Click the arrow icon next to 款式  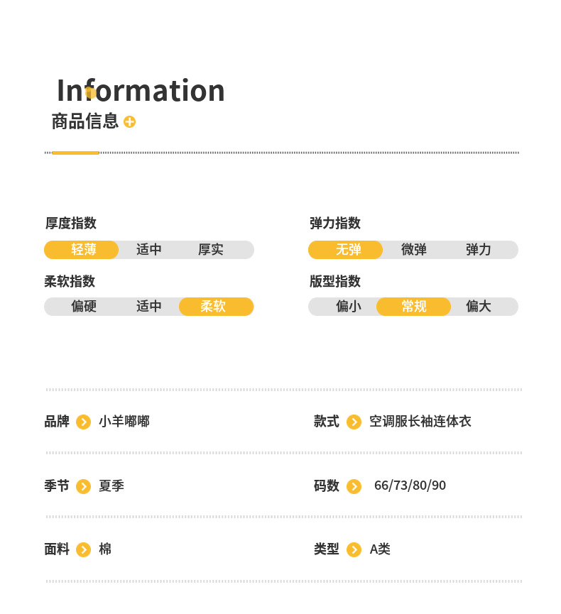pyautogui.click(x=354, y=422)
